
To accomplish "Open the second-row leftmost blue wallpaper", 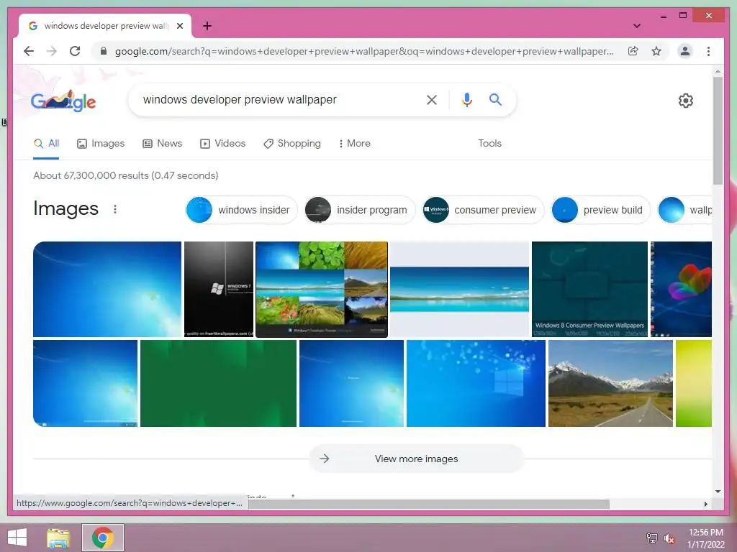I will (85, 384).
